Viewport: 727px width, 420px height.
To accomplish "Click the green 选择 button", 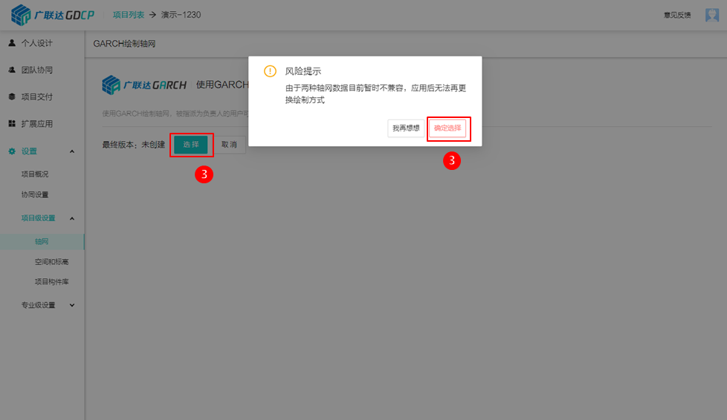I will point(191,145).
